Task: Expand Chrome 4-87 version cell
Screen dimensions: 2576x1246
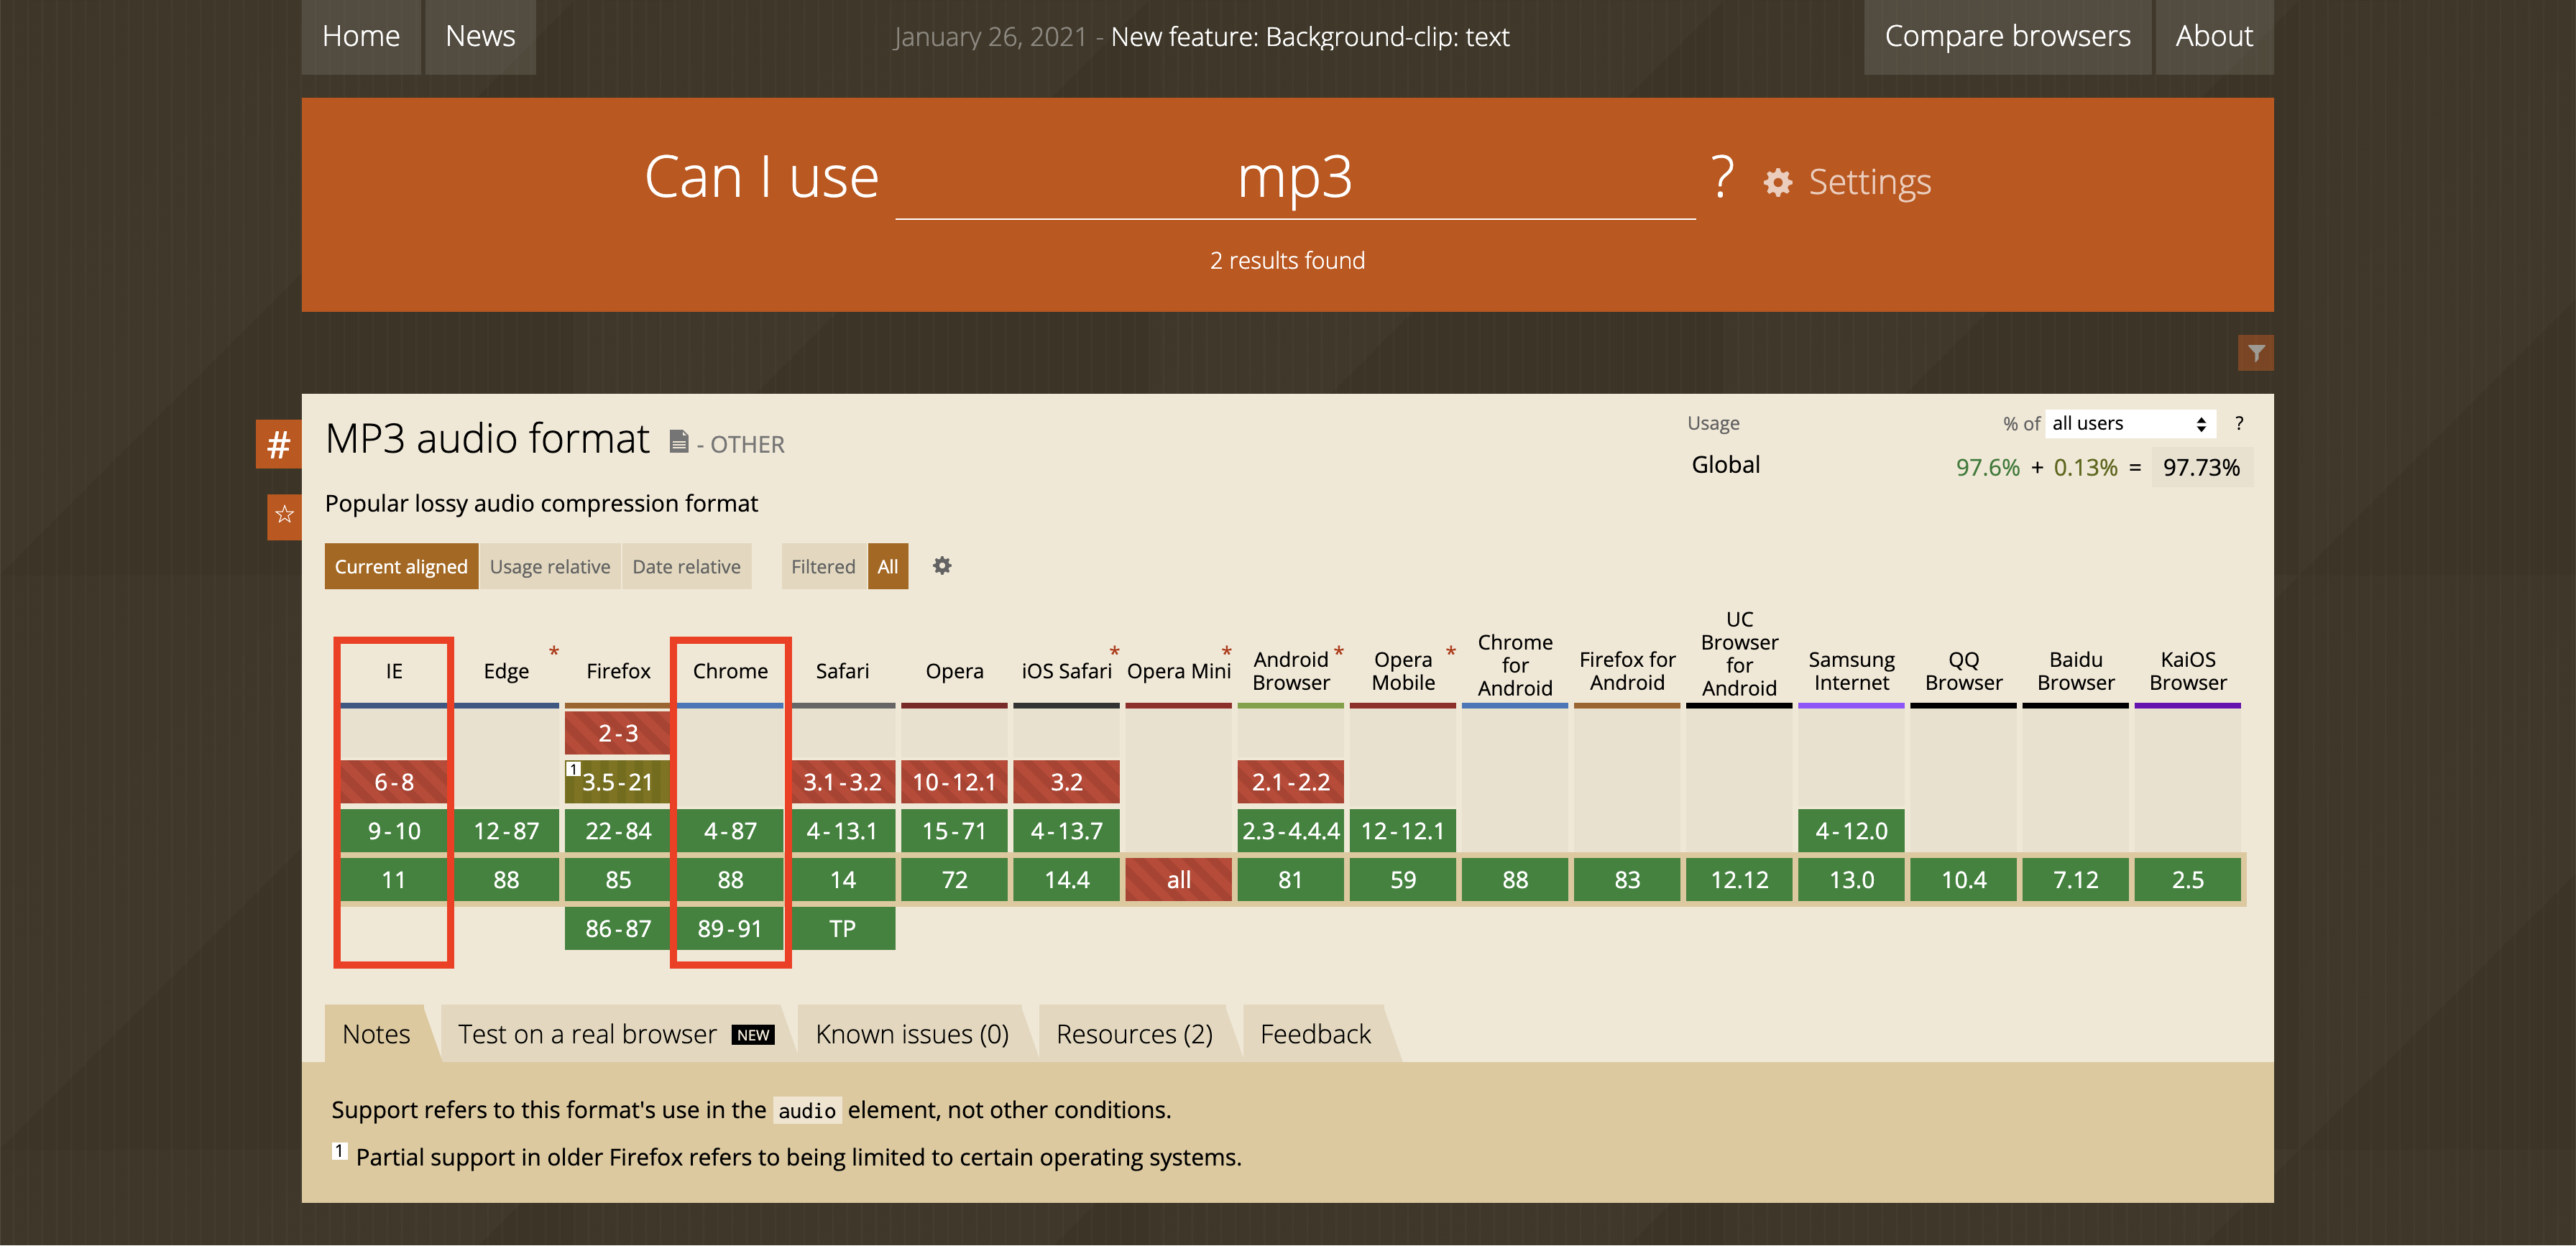Action: [x=730, y=831]
